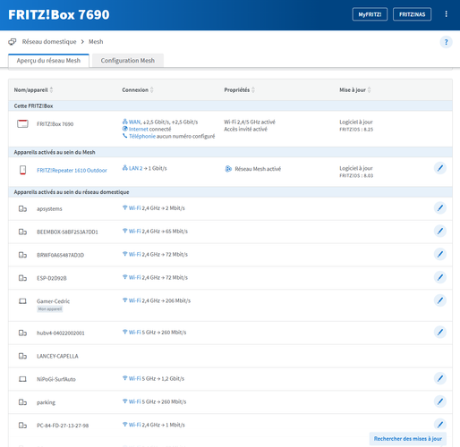Click the apsystems device icon
This screenshot has height=447, width=460.
tap(22, 208)
